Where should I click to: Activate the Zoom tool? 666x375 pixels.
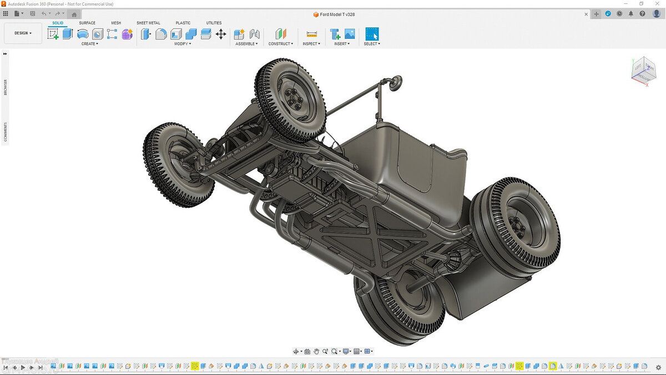coord(325,351)
